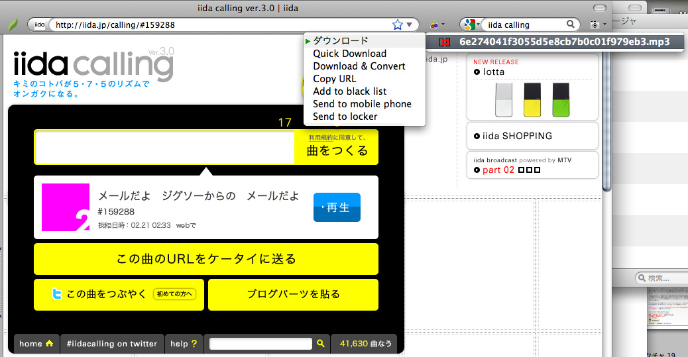The width and height of the screenshot is (688, 357).
Task: Choose Send to locker entry
Action: click(364, 117)
